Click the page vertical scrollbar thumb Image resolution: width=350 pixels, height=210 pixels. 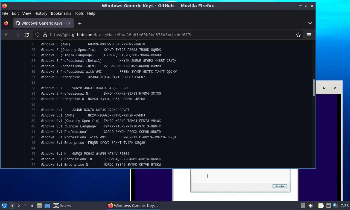point(314,88)
